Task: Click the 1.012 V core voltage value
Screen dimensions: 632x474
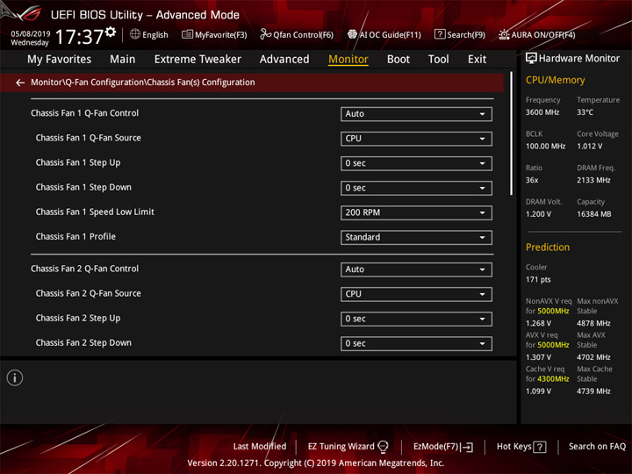Action: [x=589, y=147]
